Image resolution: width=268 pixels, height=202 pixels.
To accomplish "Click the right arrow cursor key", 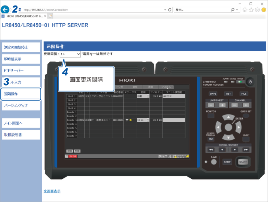I will tap(238, 127).
